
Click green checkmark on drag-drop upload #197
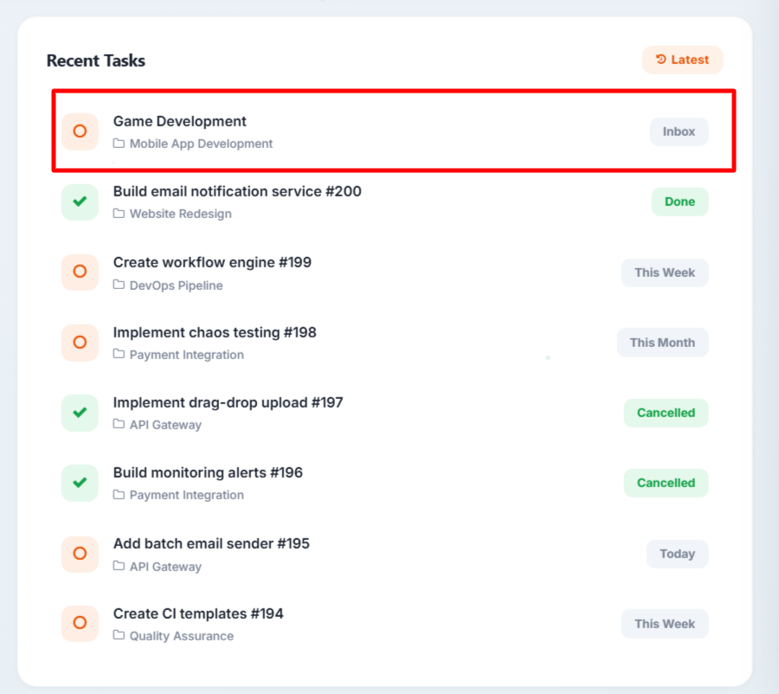coord(80,413)
